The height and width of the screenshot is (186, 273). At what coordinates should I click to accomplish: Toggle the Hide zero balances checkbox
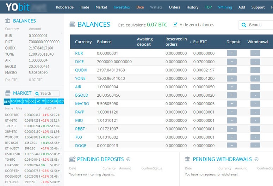point(175,25)
